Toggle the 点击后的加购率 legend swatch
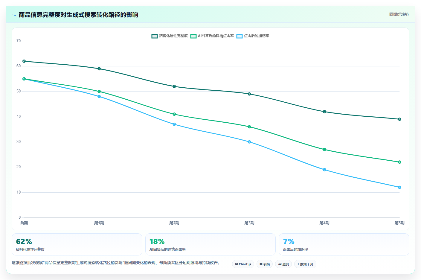 coord(240,36)
